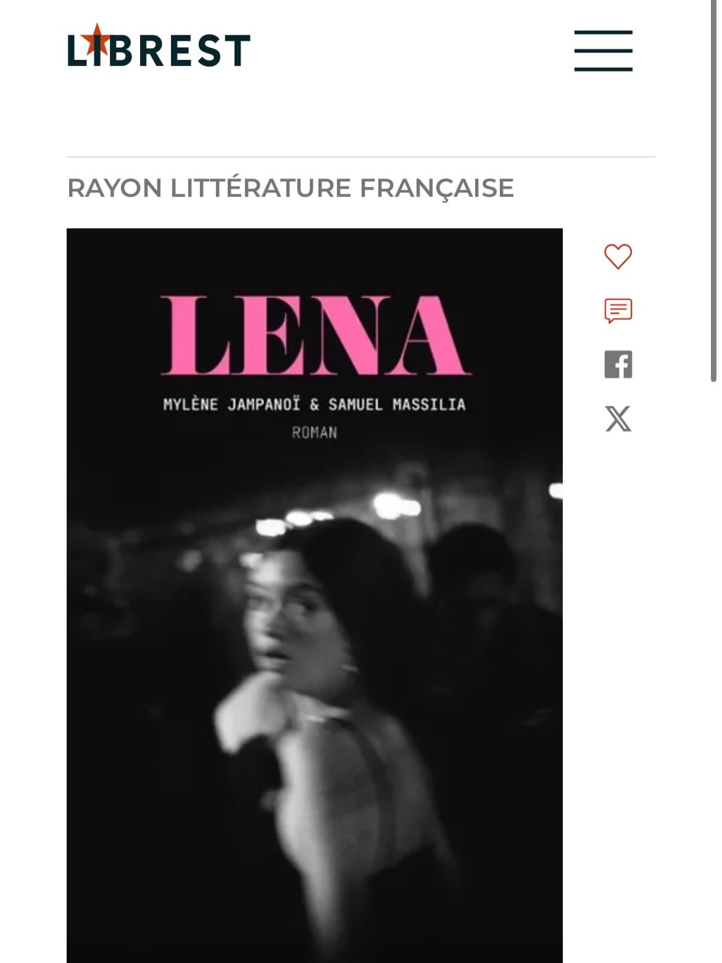The height and width of the screenshot is (963, 722).
Task: Open the Rayon Littérature Française section link
Action: click(290, 188)
